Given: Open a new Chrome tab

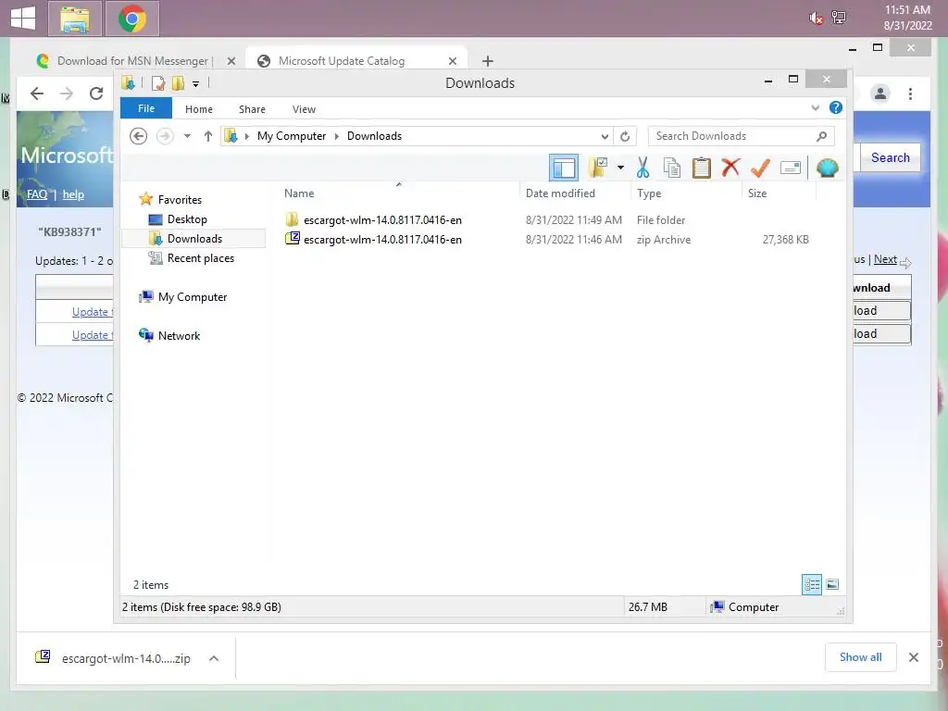Looking at the screenshot, I should [488, 61].
